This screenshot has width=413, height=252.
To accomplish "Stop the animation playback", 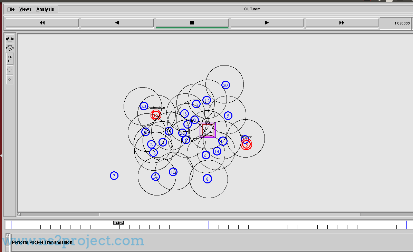I will point(192,23).
